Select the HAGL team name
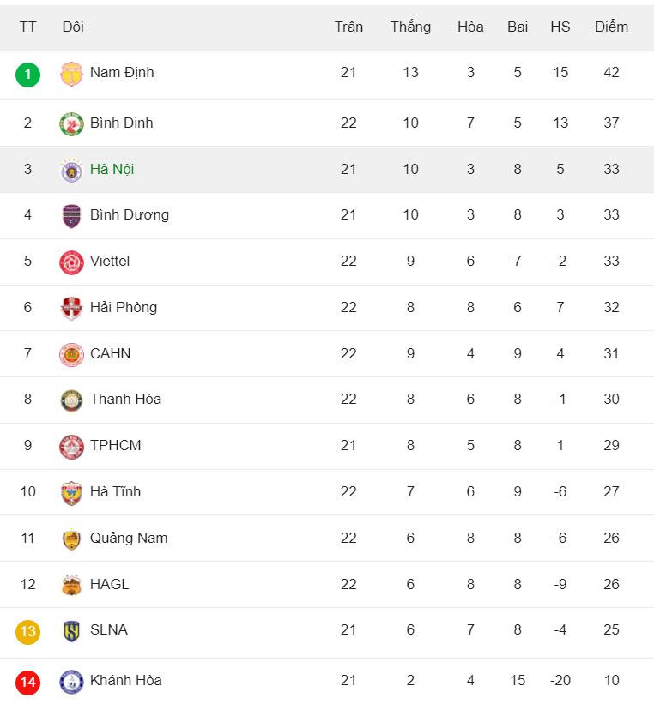This screenshot has width=654, height=704. pyautogui.click(x=109, y=584)
